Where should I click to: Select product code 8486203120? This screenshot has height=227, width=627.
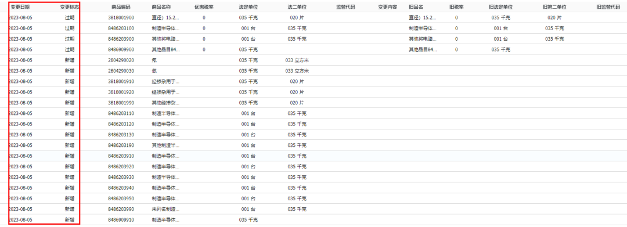coord(121,124)
